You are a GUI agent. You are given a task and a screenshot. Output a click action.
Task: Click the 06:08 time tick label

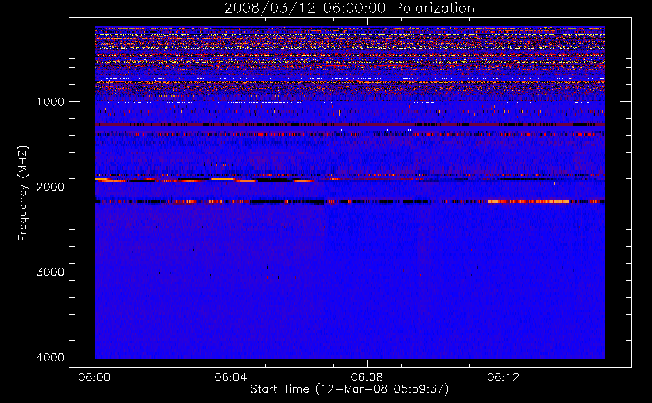(x=367, y=378)
